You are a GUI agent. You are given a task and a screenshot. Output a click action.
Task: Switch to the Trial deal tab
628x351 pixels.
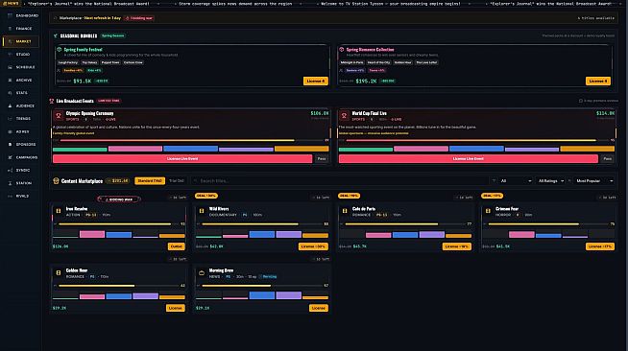pos(177,181)
